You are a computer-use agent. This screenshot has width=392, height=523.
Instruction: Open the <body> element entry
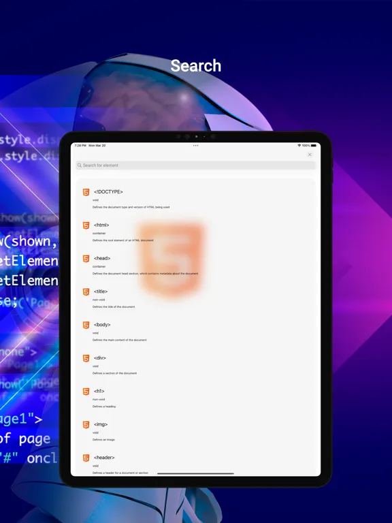click(x=102, y=325)
